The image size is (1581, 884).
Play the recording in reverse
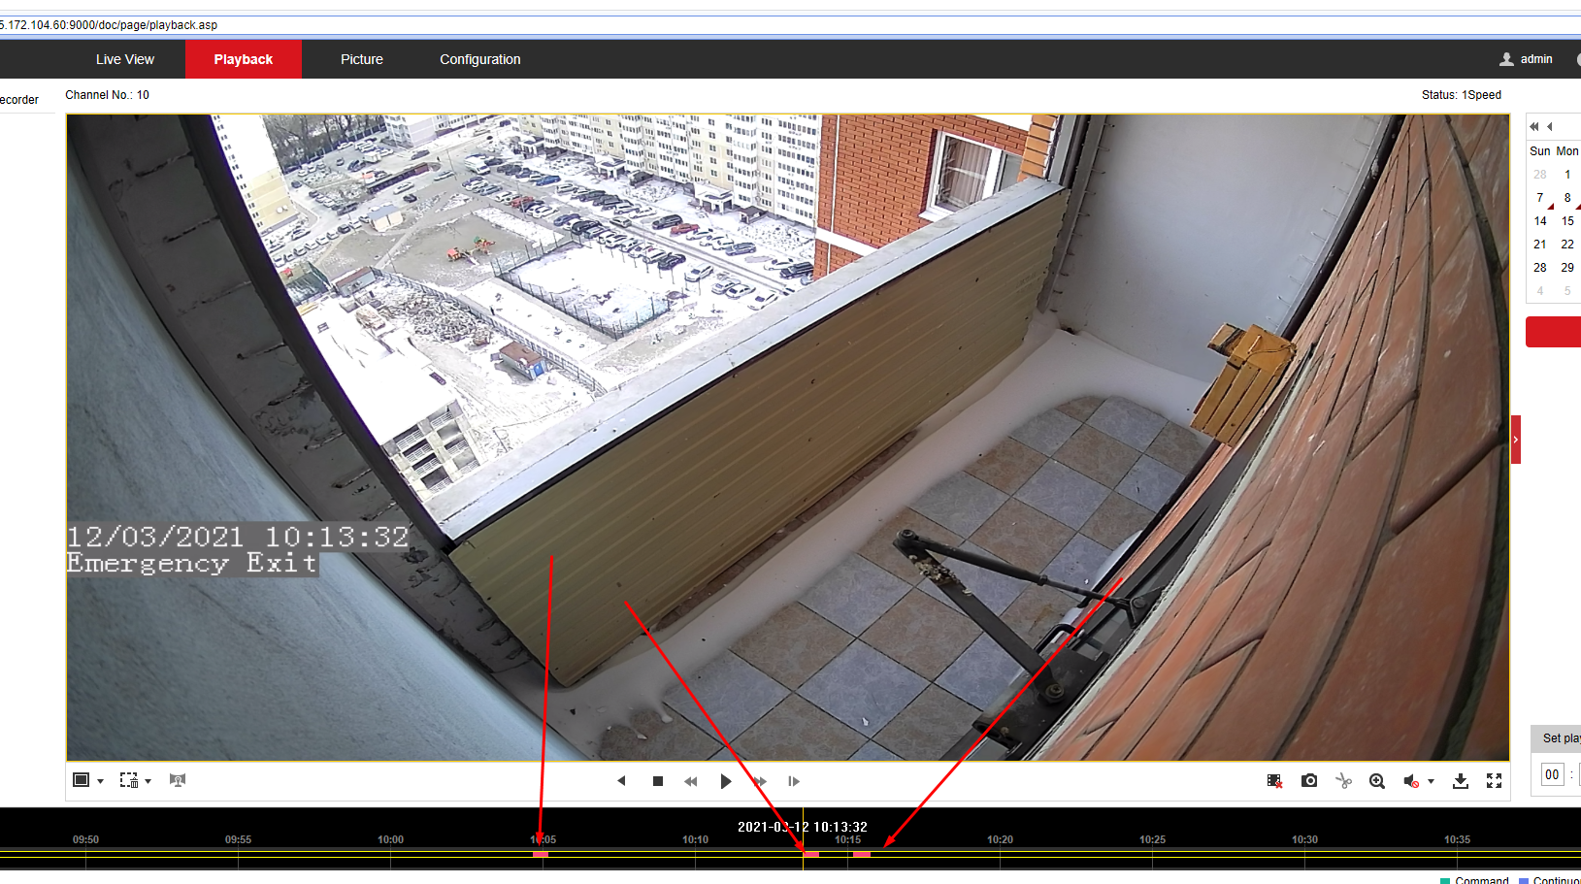(x=622, y=781)
